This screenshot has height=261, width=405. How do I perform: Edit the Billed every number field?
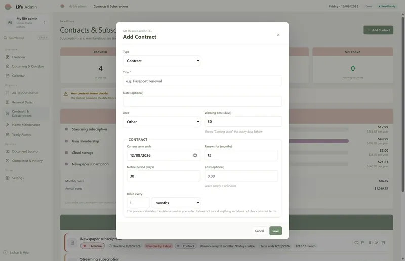coord(138,203)
